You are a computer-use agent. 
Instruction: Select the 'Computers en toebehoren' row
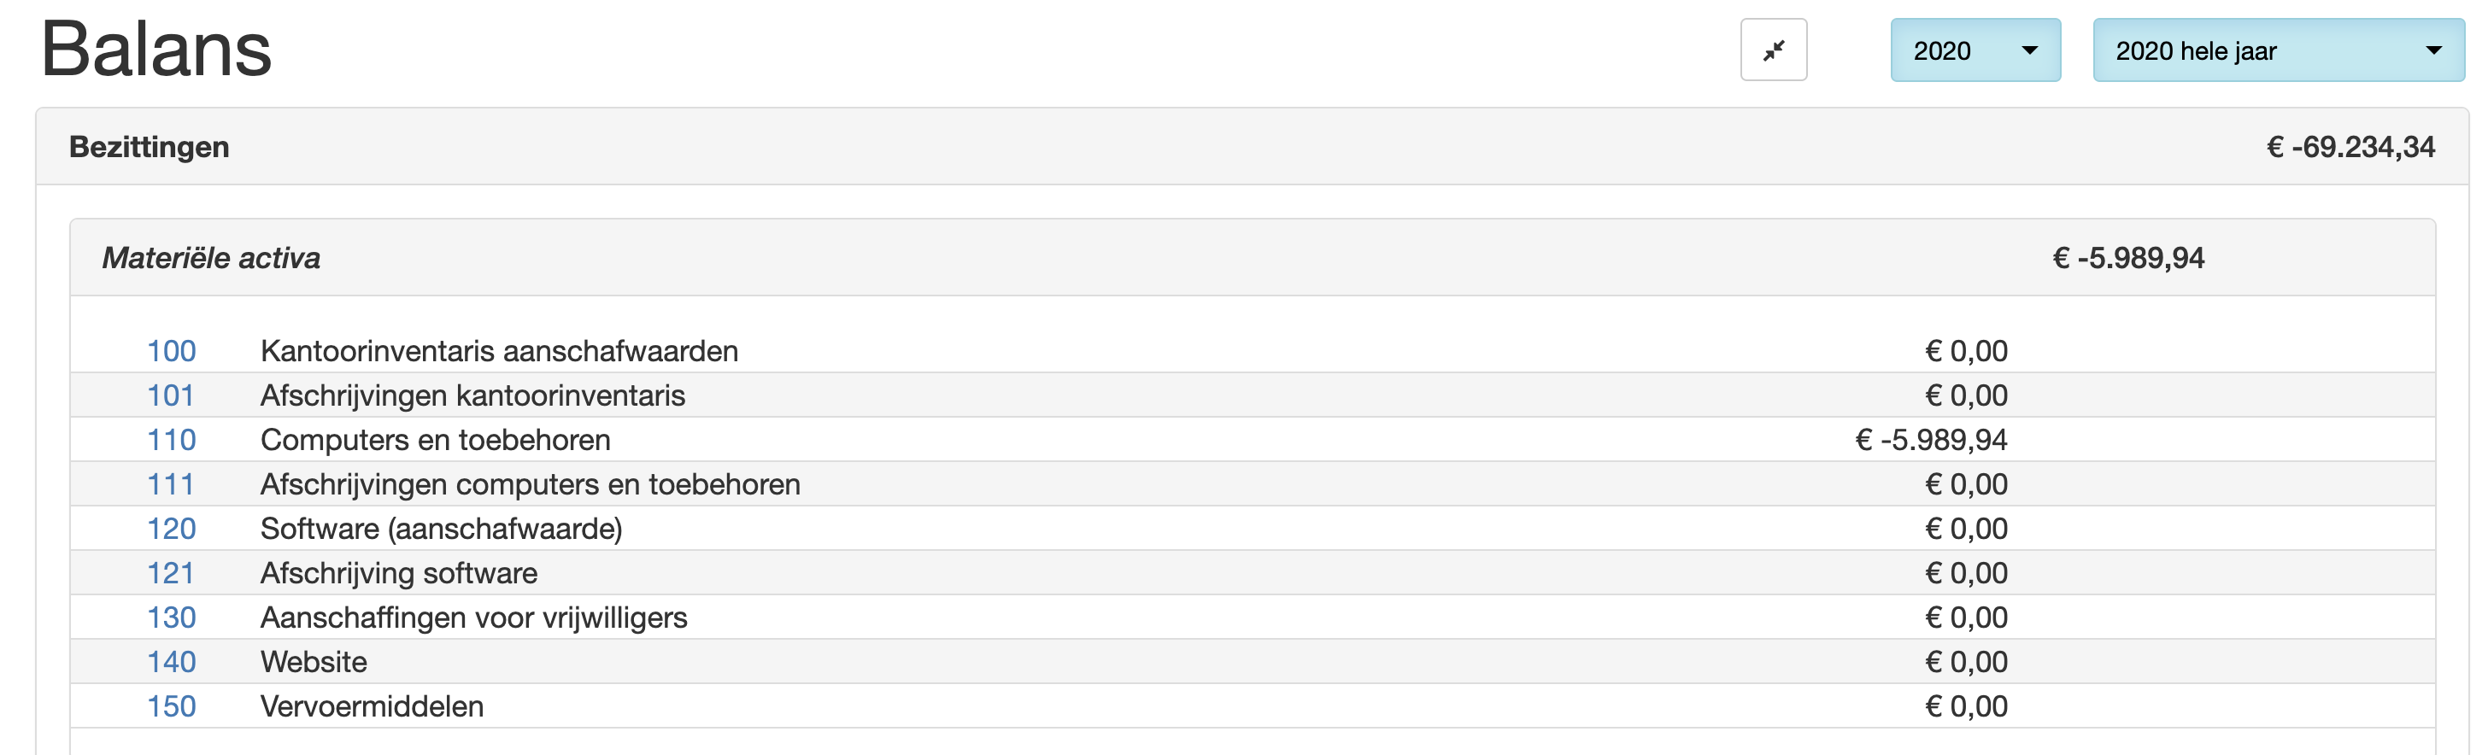436,439
